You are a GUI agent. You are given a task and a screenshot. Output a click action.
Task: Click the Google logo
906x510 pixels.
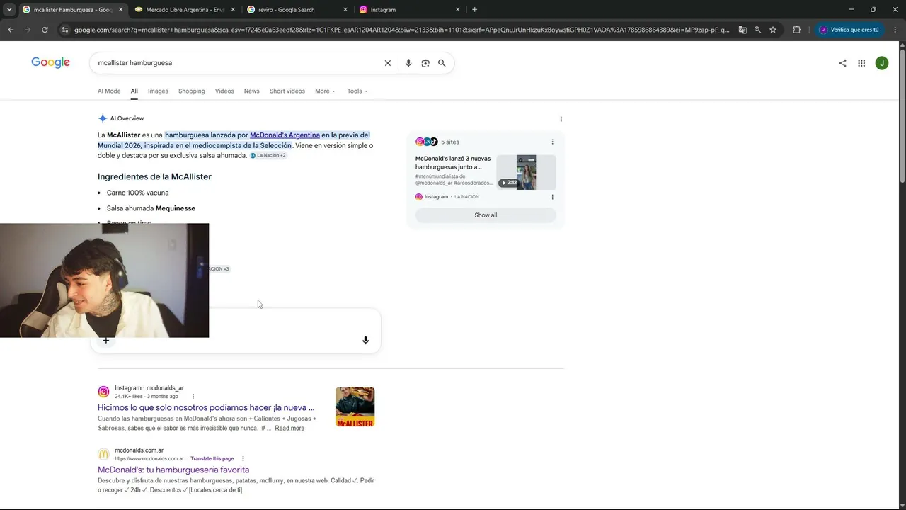click(x=50, y=63)
